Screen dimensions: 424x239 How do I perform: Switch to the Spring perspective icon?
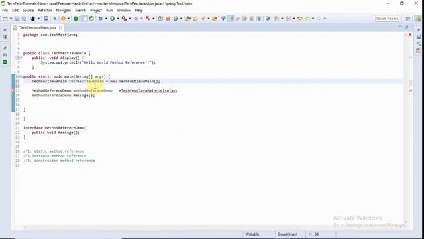pyautogui.click(x=419, y=19)
